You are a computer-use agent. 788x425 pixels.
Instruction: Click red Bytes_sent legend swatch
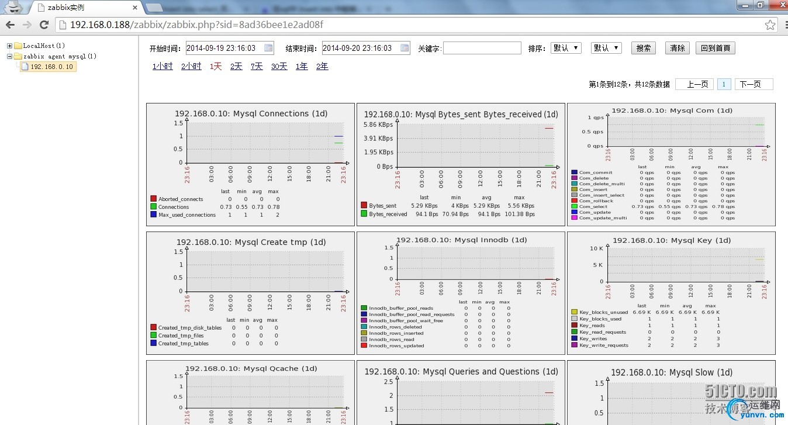point(364,206)
